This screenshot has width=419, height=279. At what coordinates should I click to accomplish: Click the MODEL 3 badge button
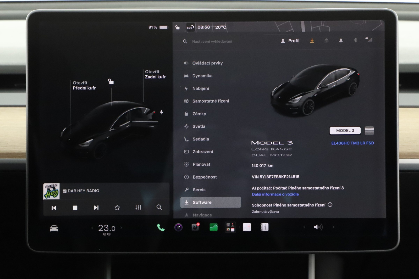[x=345, y=130]
